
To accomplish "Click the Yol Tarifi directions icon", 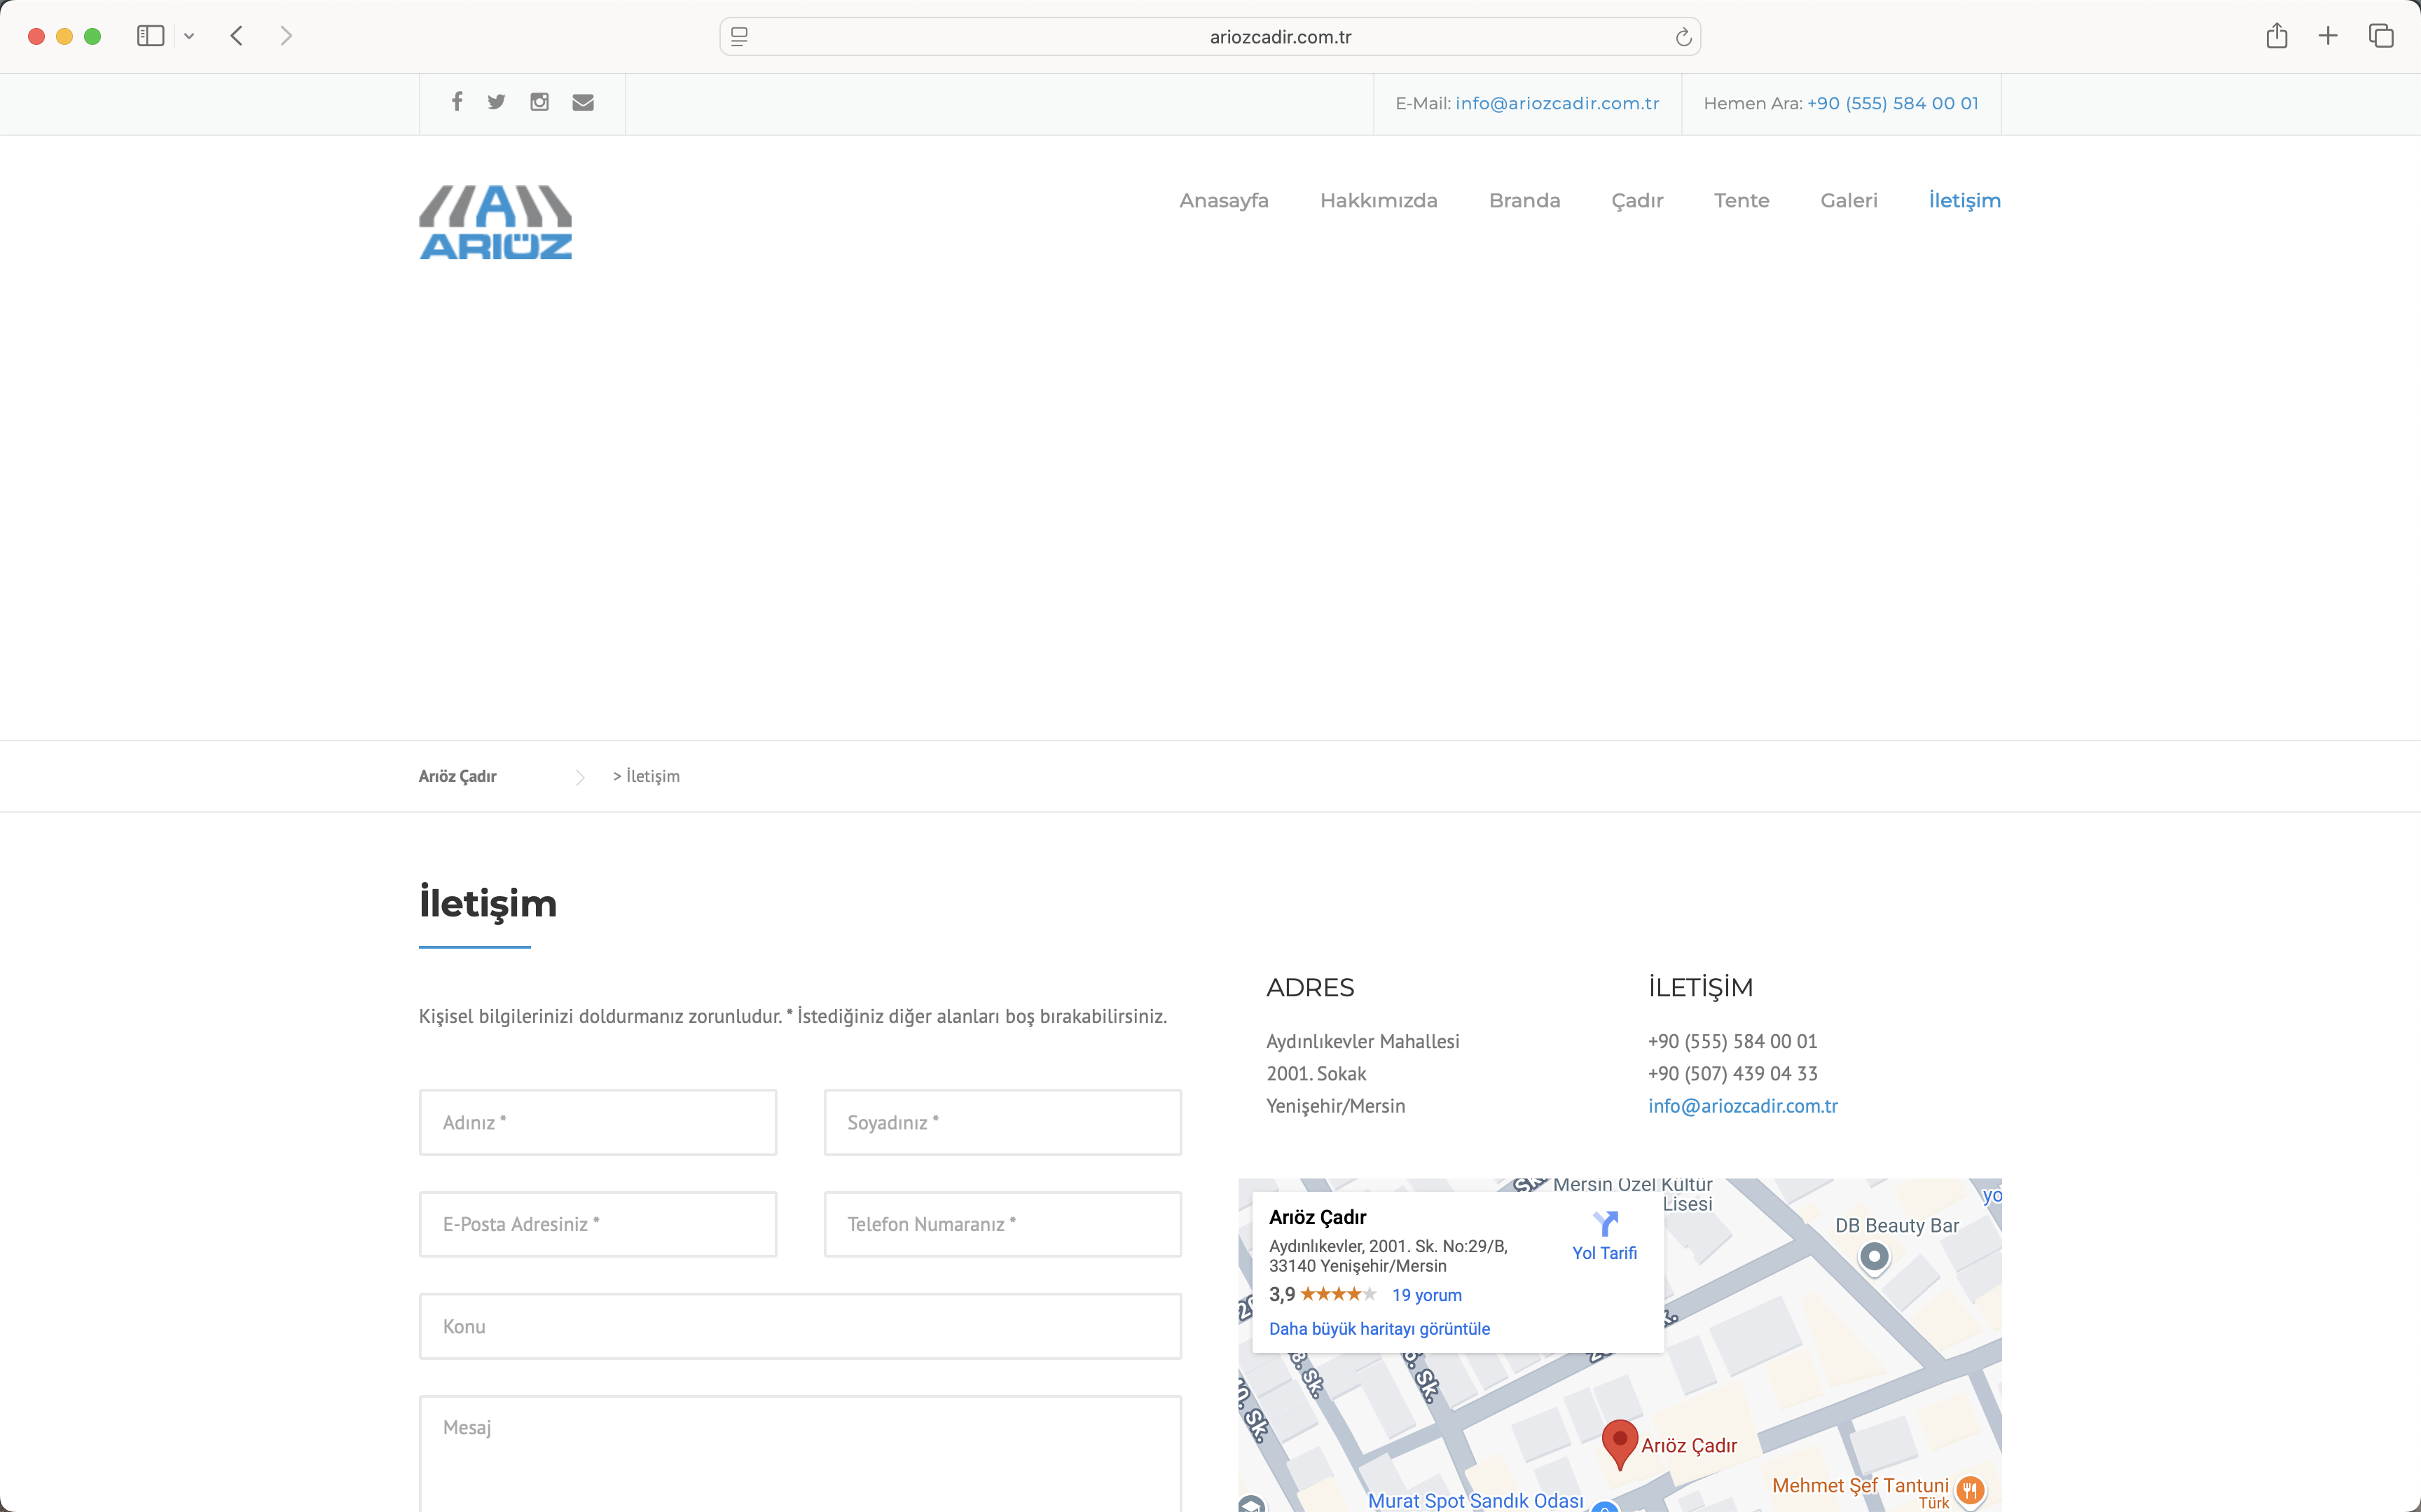I will point(1604,1225).
